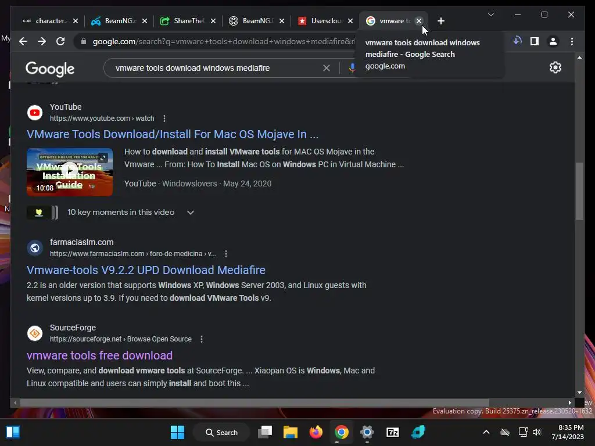The image size is (595, 446).
Task: Click the horizontal scrollbar thumb
Action: [255, 402]
